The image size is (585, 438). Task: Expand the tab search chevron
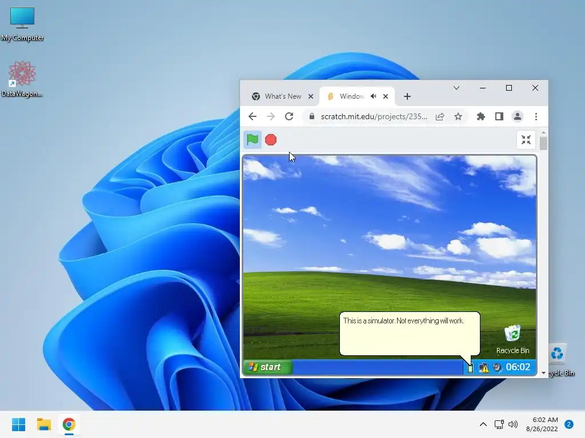(x=456, y=88)
